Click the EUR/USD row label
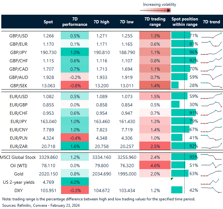223x209 pixels. [19, 97]
